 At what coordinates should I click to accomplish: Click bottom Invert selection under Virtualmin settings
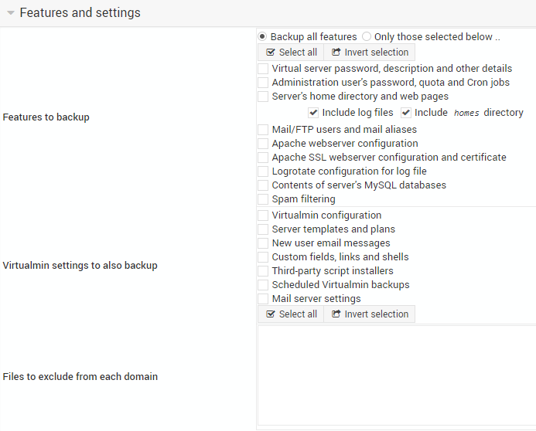[x=370, y=314]
